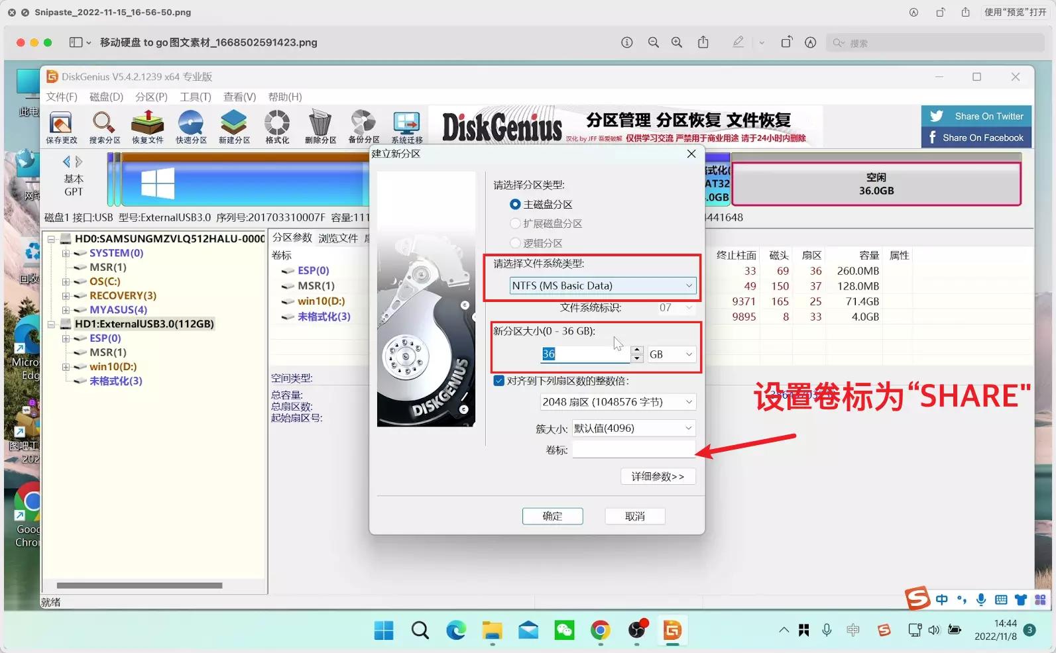This screenshot has height=653, width=1056.
Task: Open File Explorer from taskbar
Action: tap(492, 630)
